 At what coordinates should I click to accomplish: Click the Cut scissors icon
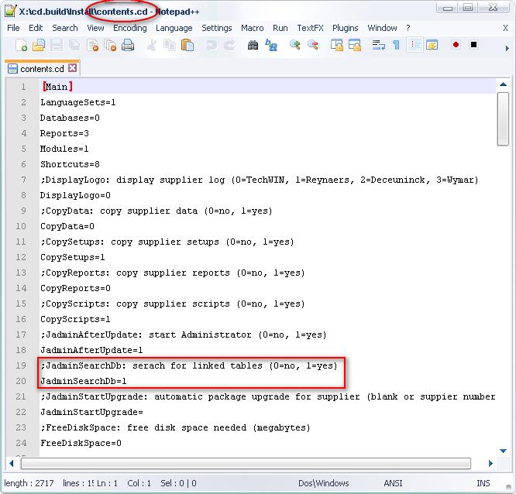pos(151,45)
